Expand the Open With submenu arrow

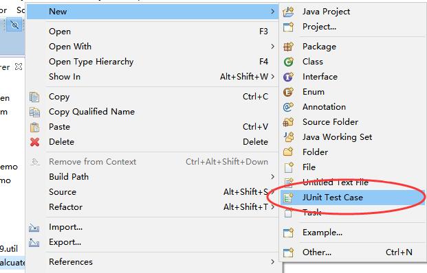[x=272, y=47]
